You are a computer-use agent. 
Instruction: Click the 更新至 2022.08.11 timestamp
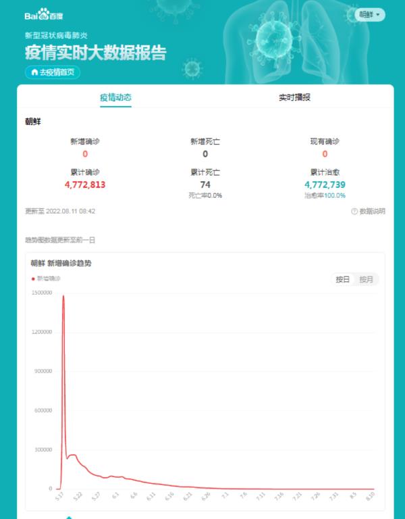[60, 212]
